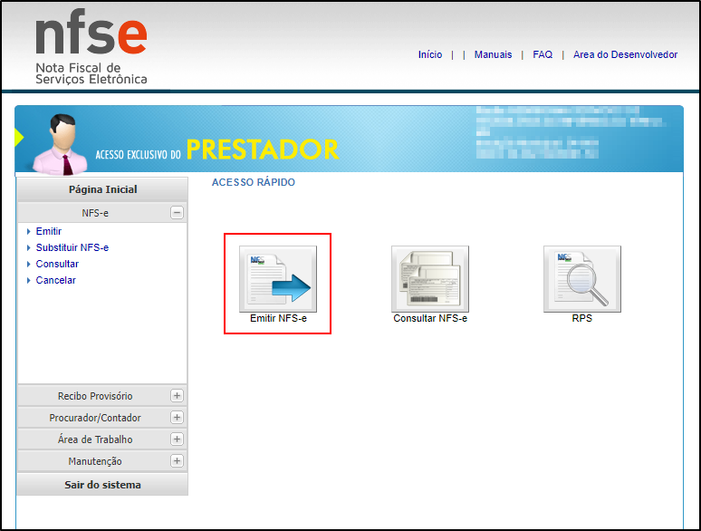Screen dimensions: 701x531
Task: Select Emitir in the NFS-e sidebar menu
Action: [49, 231]
